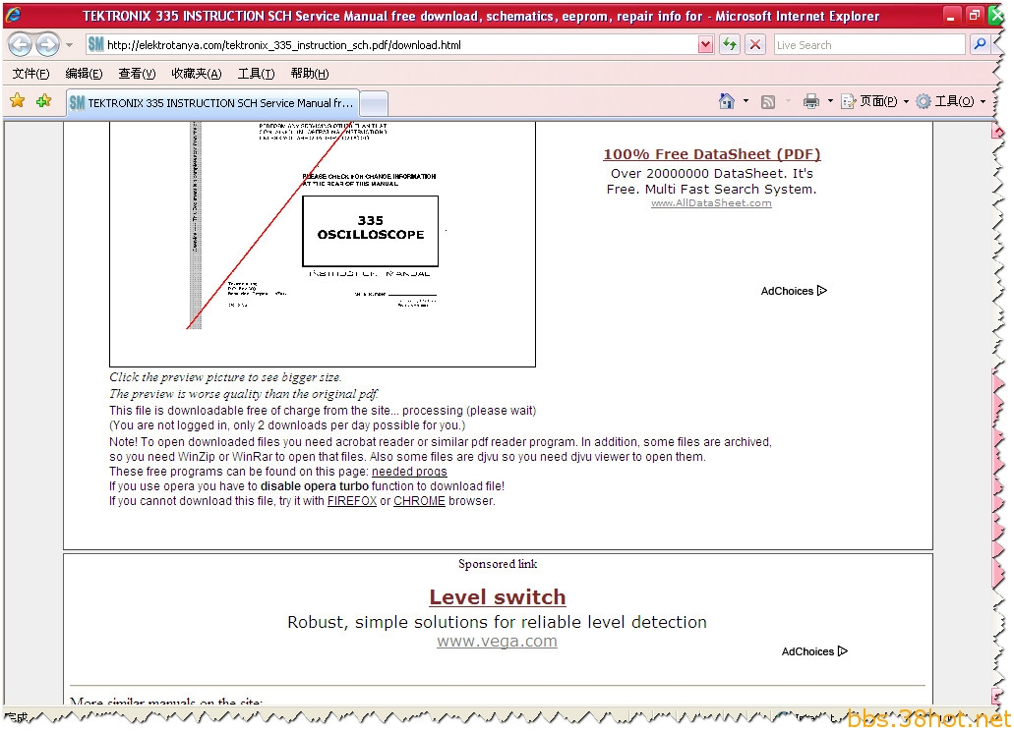Open the 工具(T) menu in menu bar
1014x732 pixels.
coord(256,74)
